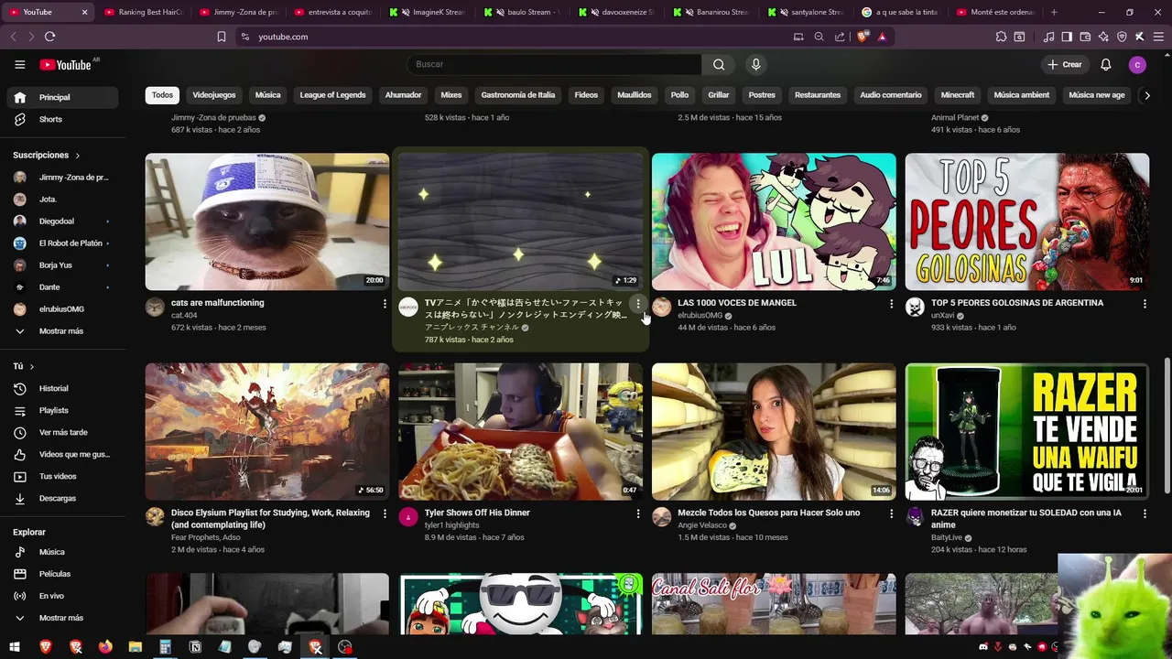Open Firefox from the taskbar

click(x=105, y=647)
